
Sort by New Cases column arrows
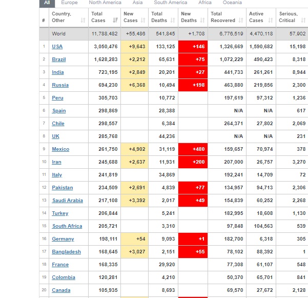coord(143,20)
